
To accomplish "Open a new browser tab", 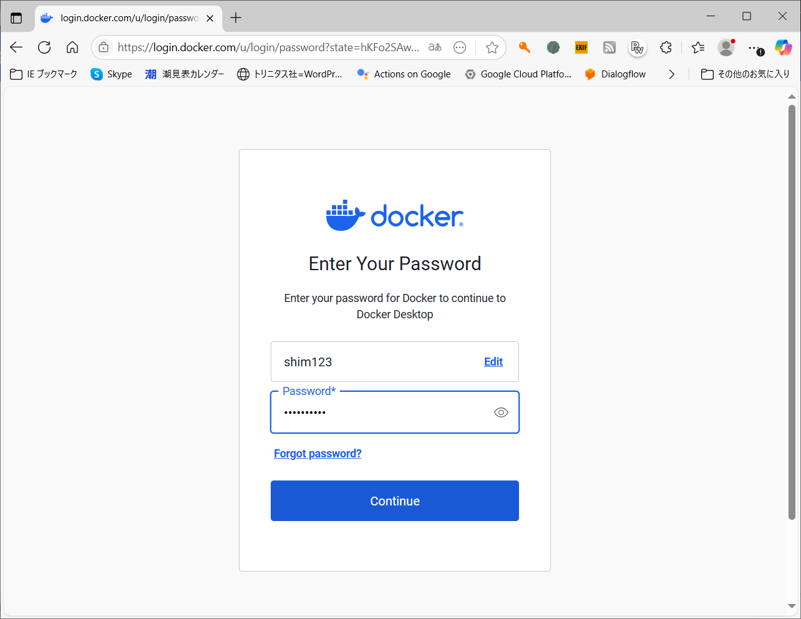I will click(236, 17).
